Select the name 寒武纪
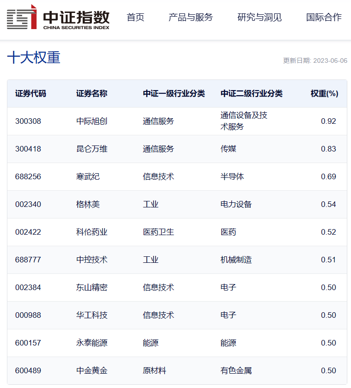351x388 pixels. coord(88,176)
